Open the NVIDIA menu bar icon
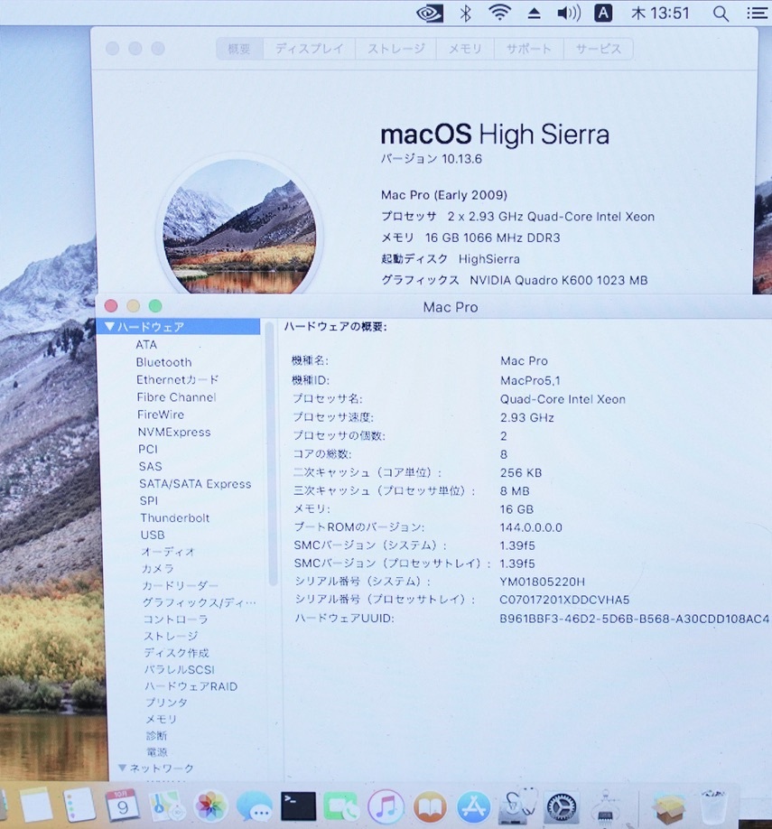The image size is (772, 829). coord(430,14)
